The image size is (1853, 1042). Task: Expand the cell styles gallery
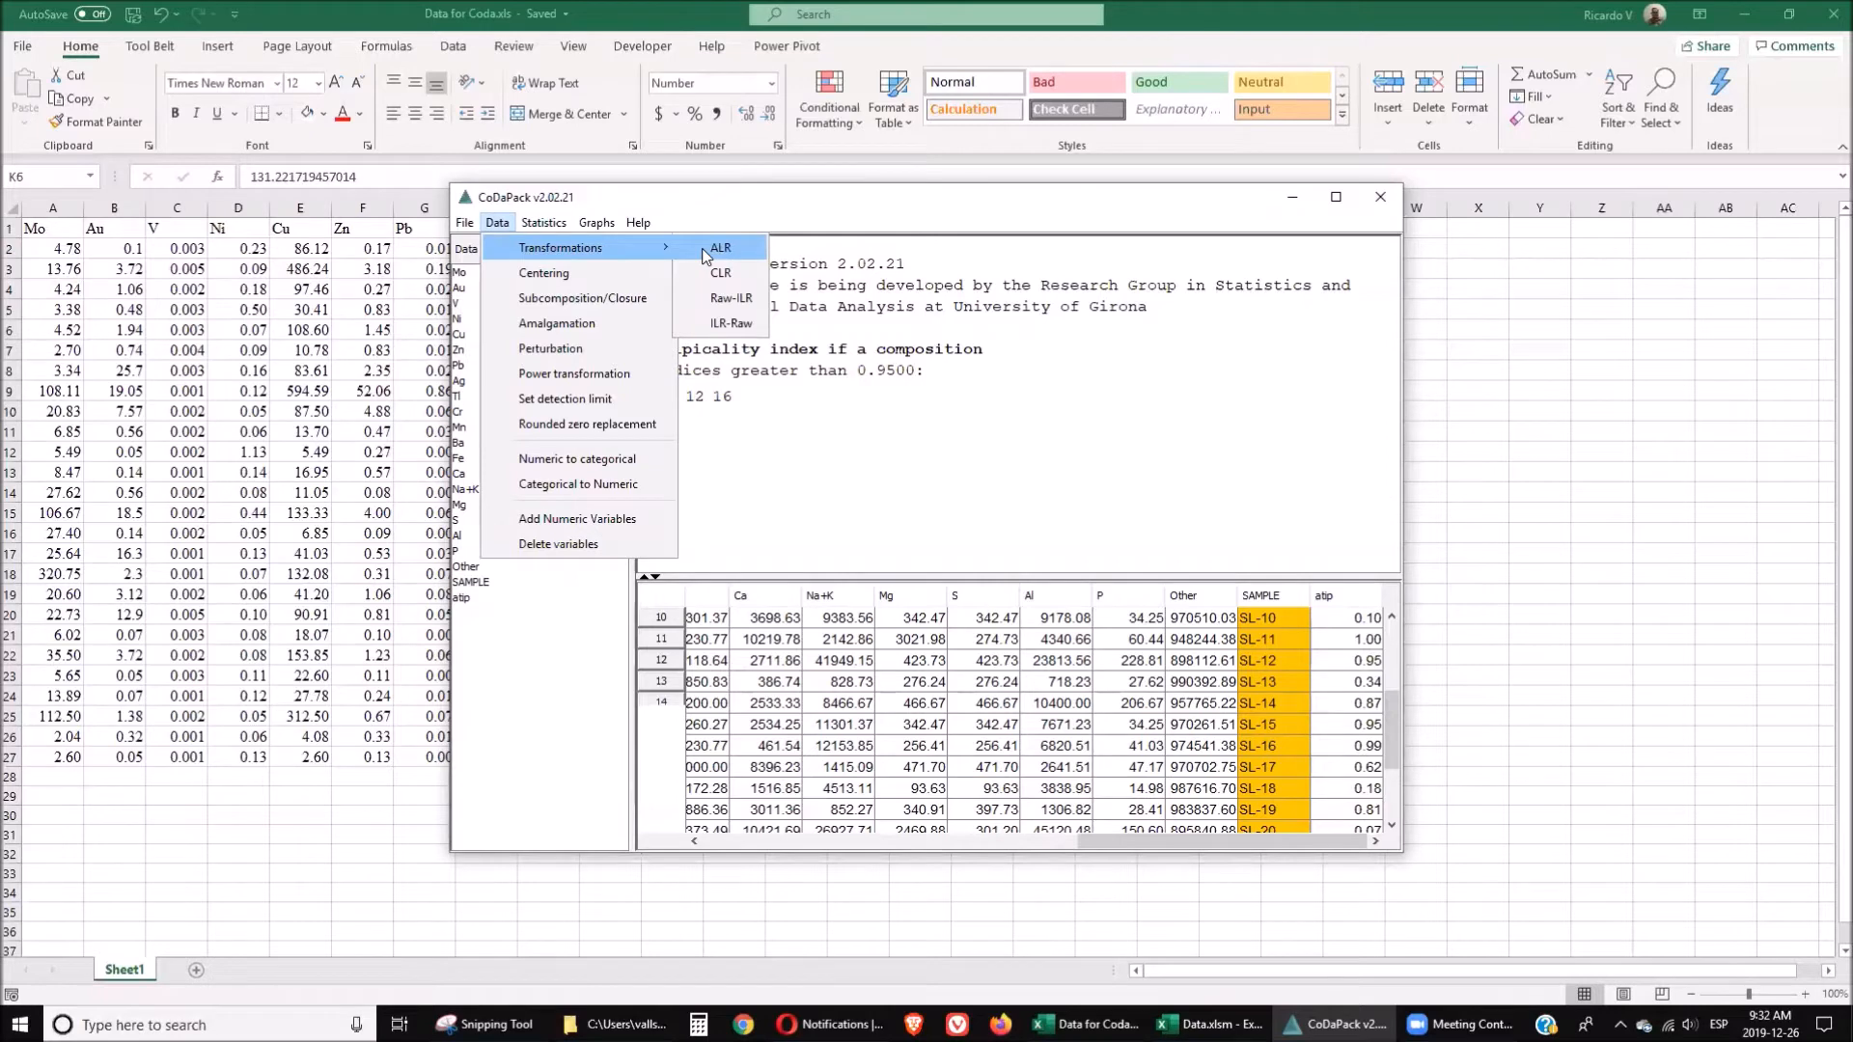point(1341,116)
